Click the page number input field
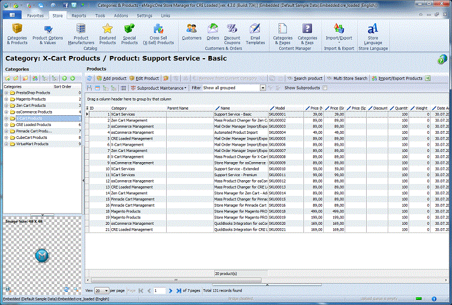This screenshot has width=452, height=305. tap(159, 290)
